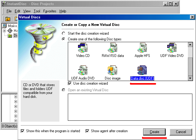
Task: Open the Tool menu
Action: click(37, 11)
